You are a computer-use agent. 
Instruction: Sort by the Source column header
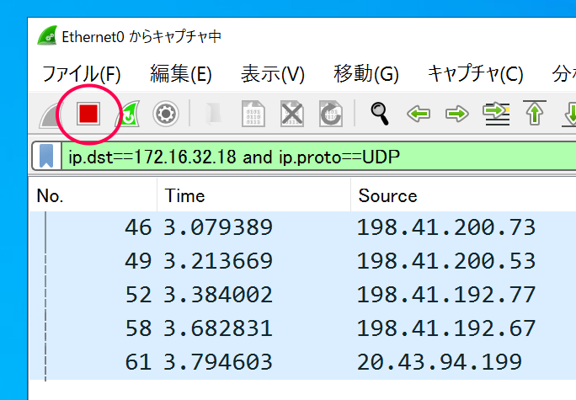387,195
